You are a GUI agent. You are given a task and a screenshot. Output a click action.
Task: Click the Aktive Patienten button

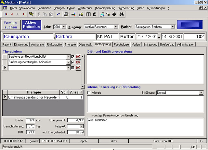pos(31,25)
